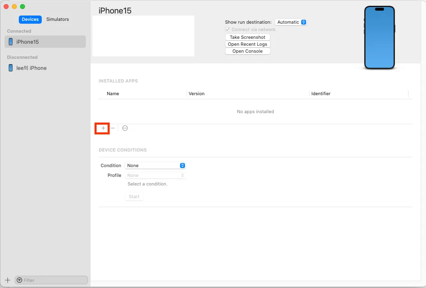Viewport: 426px width, 288px height.
Task: Click the 'No apps installed' text
Action: tap(255, 112)
